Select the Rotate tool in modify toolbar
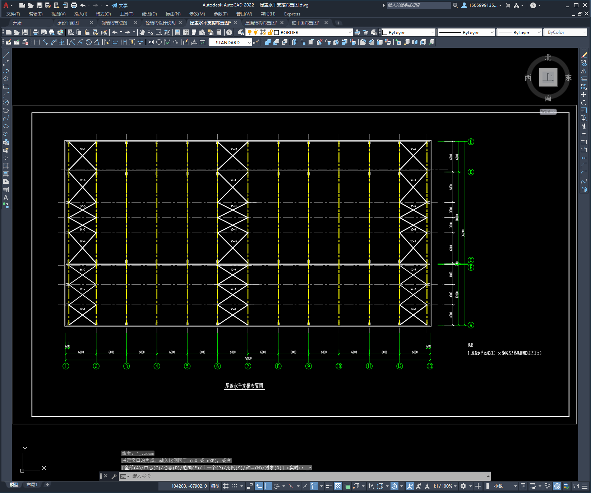This screenshot has width=591, height=493. click(x=584, y=102)
